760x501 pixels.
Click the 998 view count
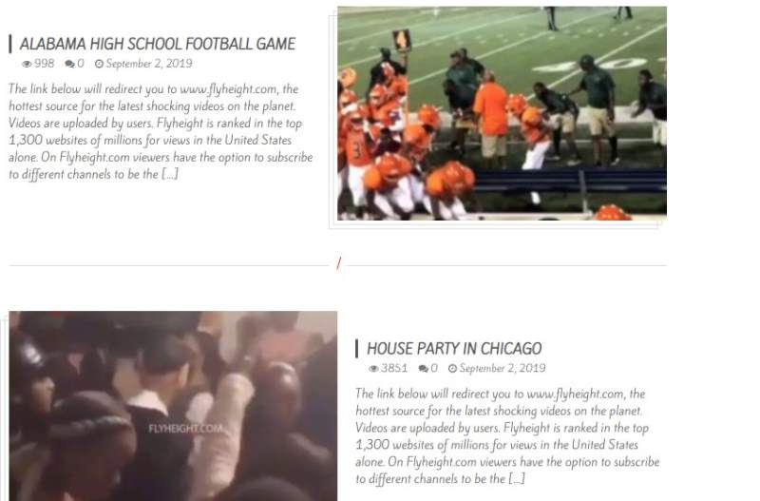pyautogui.click(x=44, y=64)
